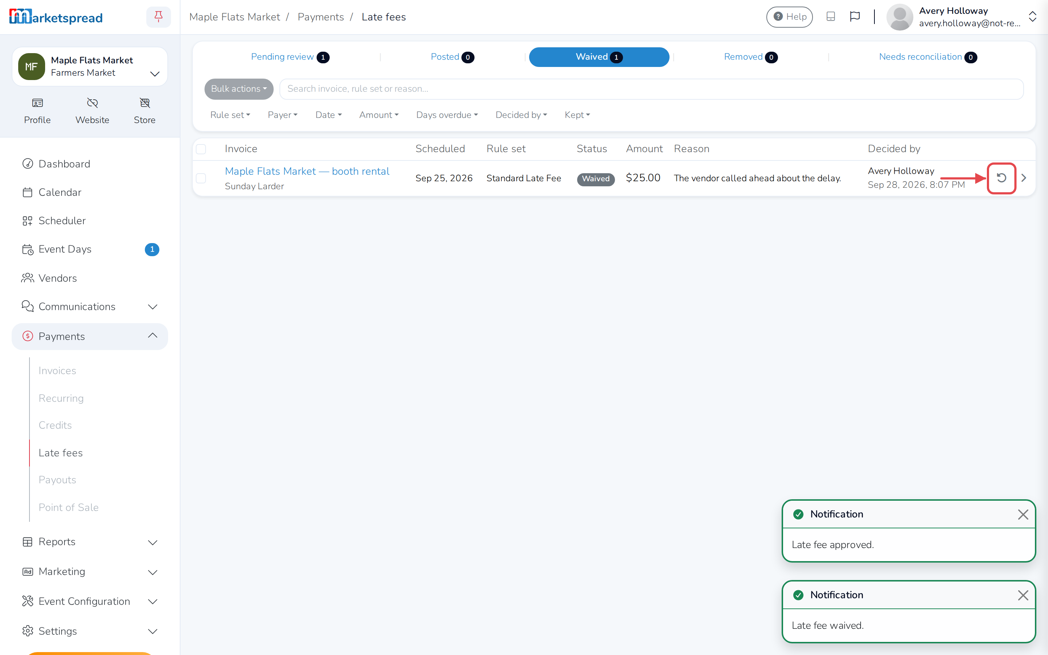The width and height of the screenshot is (1048, 655).
Task: Toggle the select-all checkbox in table header
Action: coord(201,149)
